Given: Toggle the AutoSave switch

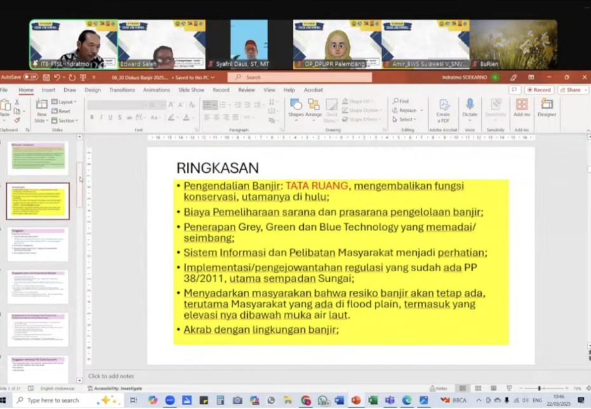Looking at the screenshot, I should point(30,77).
